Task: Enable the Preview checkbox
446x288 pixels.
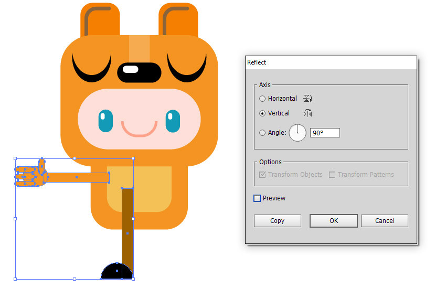Action: coord(257,198)
